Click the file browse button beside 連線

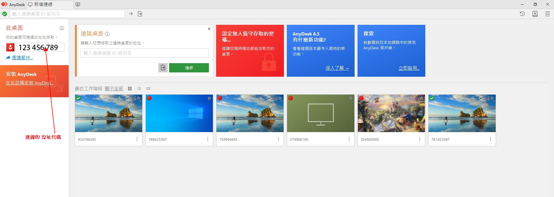click(163, 68)
